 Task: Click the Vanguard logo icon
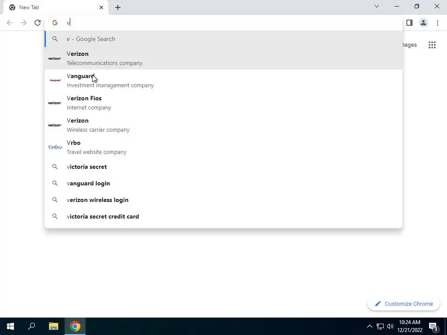[55, 80]
